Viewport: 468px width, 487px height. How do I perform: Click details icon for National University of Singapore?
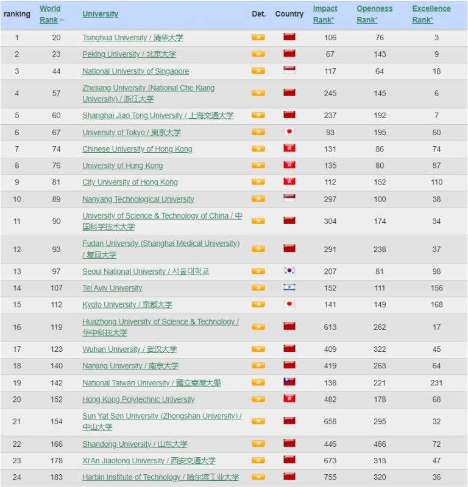tap(258, 71)
